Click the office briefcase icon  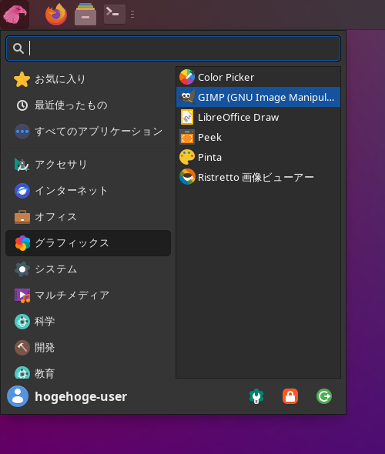22,217
